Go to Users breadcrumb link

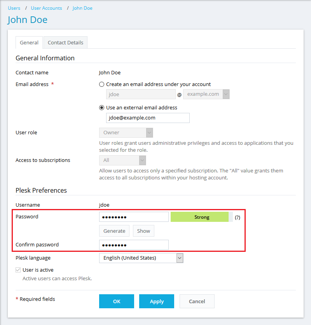(x=14, y=8)
